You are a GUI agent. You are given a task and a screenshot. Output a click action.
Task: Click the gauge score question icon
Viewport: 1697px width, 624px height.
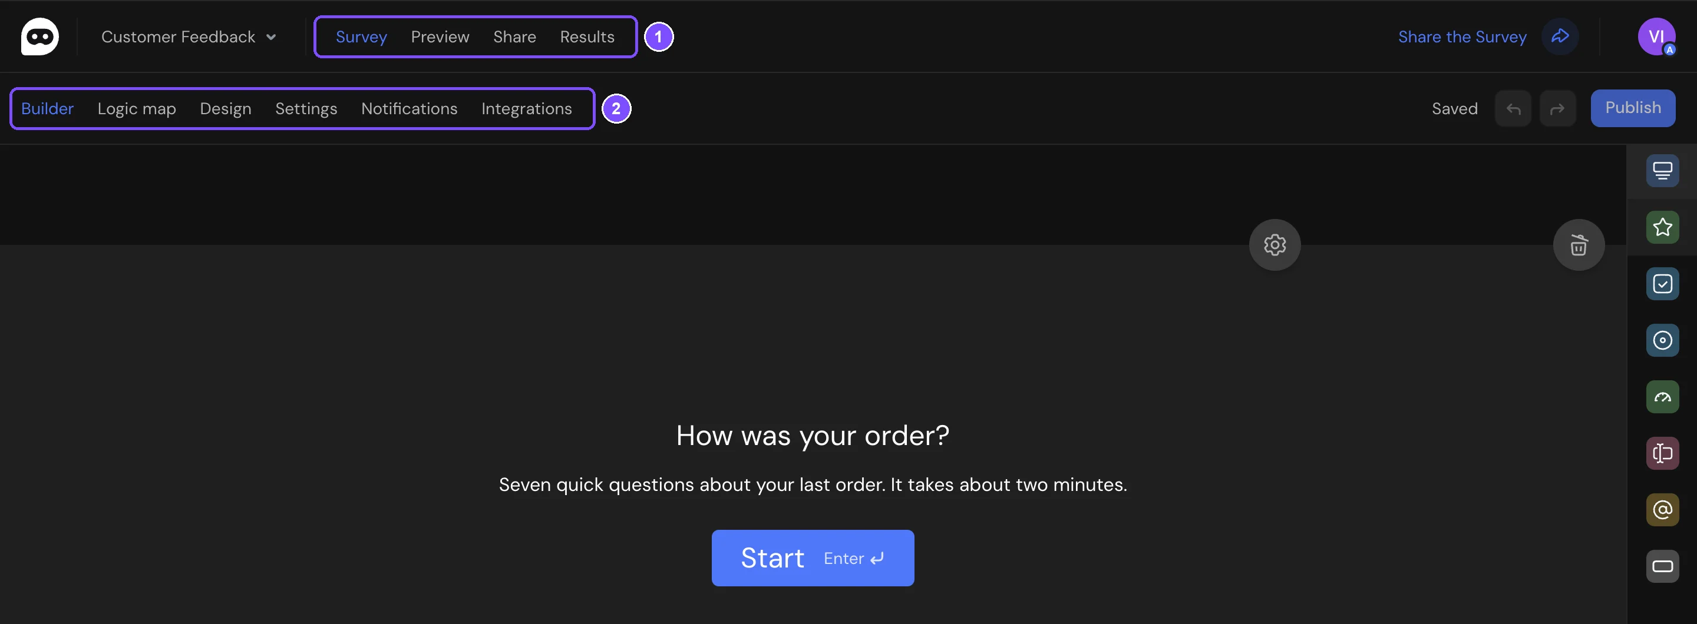1662,397
